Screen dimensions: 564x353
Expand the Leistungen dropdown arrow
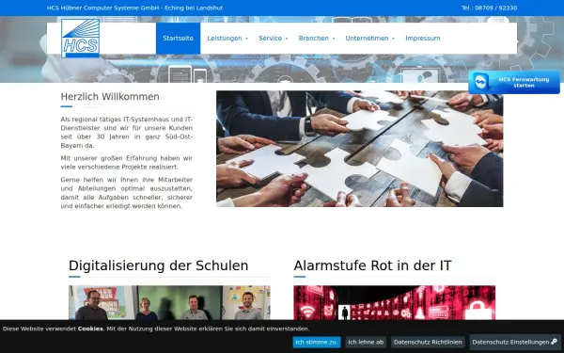pos(246,39)
